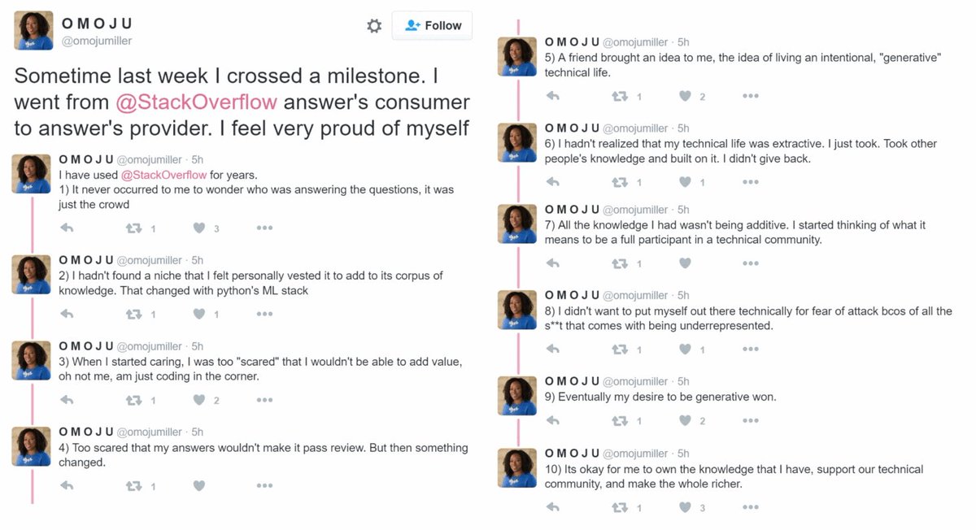Open more options on tweet 4
Screen dimensions: 976x530
tap(264, 486)
